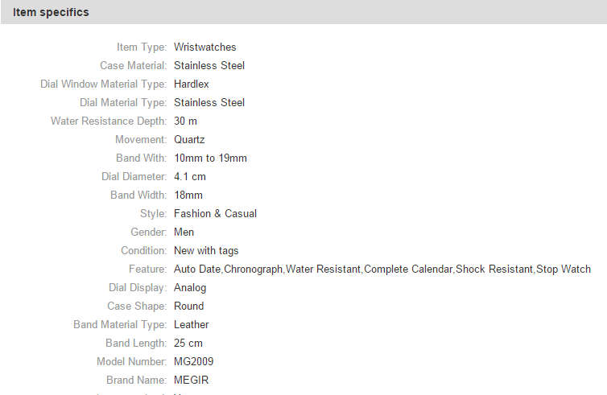Click the Auto Date feature text
Screen dimensions: 607x395
point(197,270)
